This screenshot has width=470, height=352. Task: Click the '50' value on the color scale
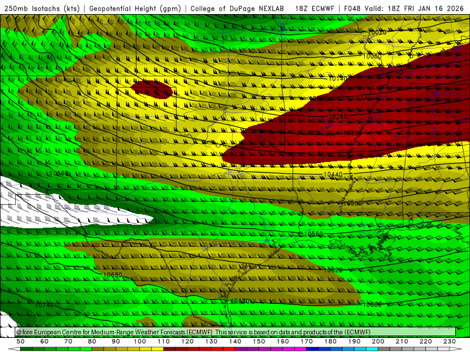[x=21, y=341]
